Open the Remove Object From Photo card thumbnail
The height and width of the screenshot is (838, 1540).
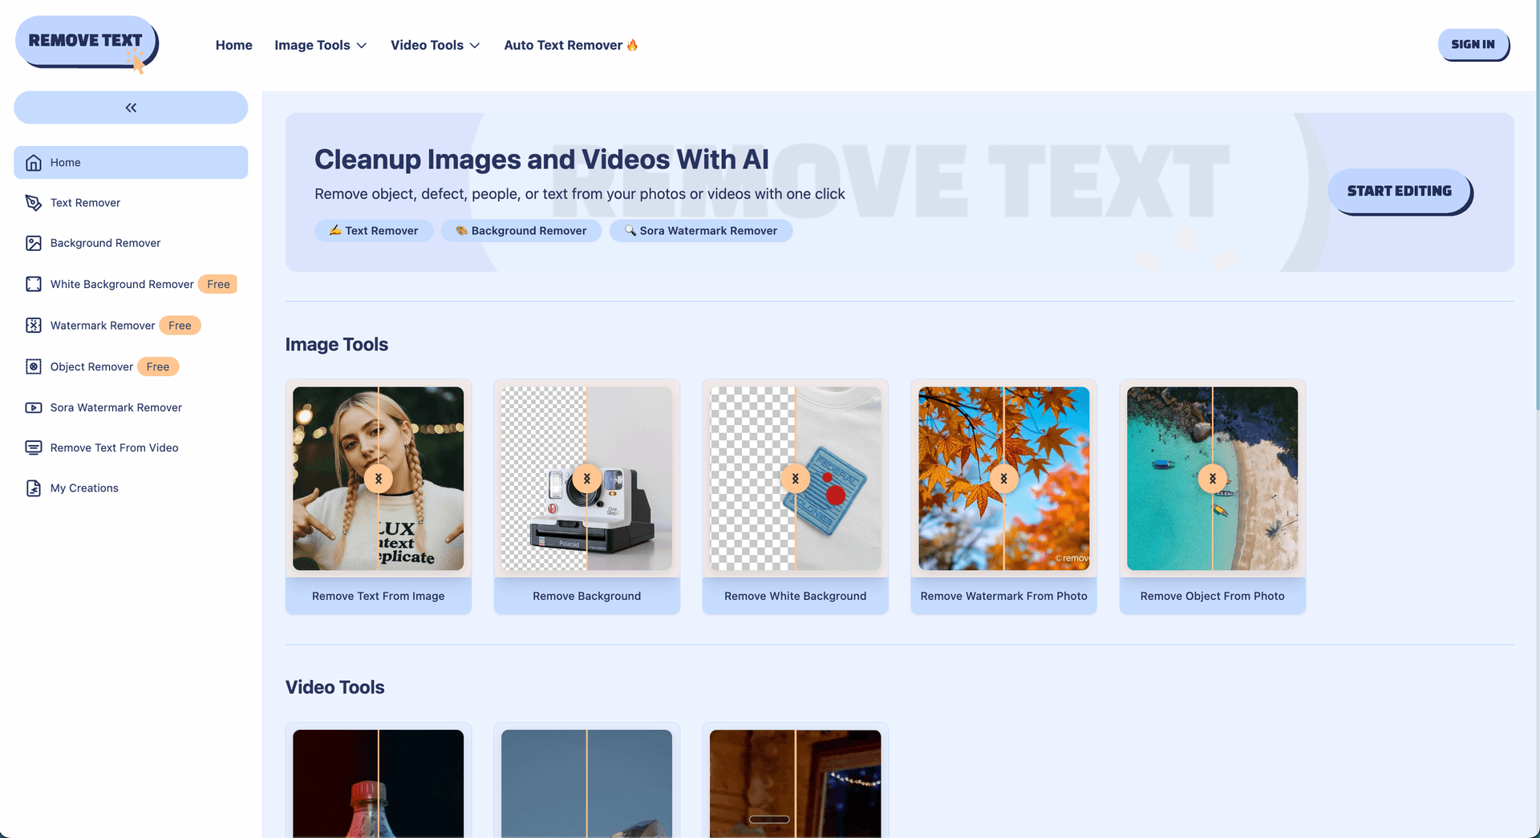point(1212,479)
